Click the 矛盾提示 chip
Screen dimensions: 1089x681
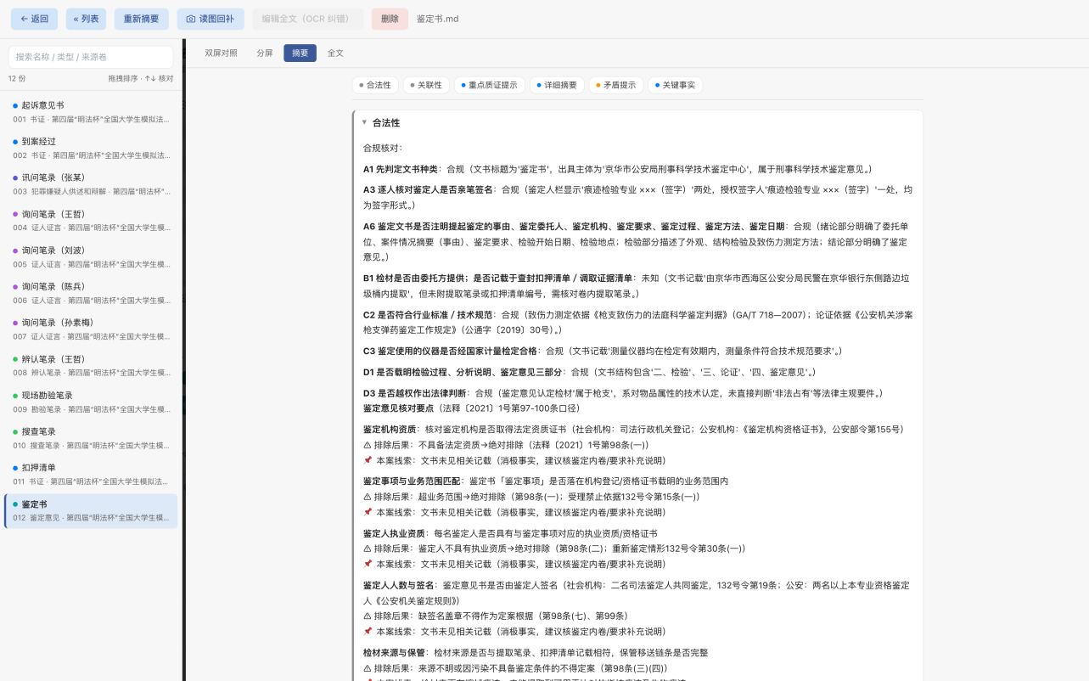click(x=615, y=85)
